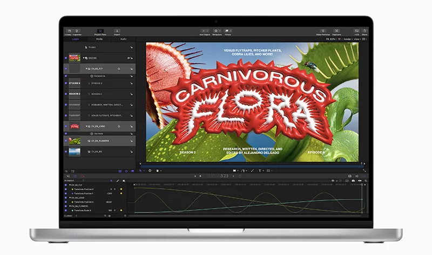Select the hand Pan tool in canvas toolbar
The image size is (432, 255).
click(x=158, y=171)
